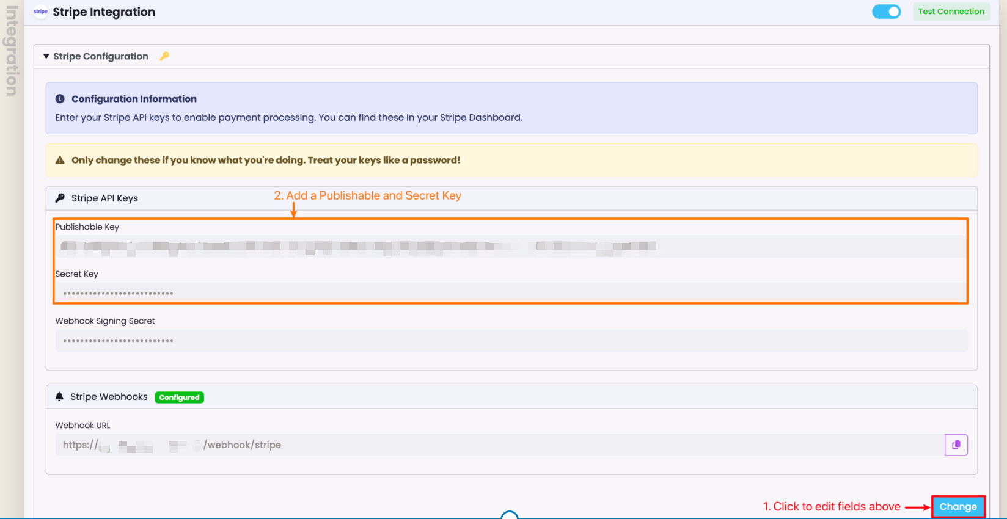
Task: Focus the Publishable Key input field
Action: point(511,247)
